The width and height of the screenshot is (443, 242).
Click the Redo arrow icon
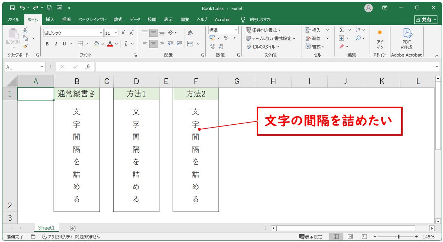tap(35, 7)
